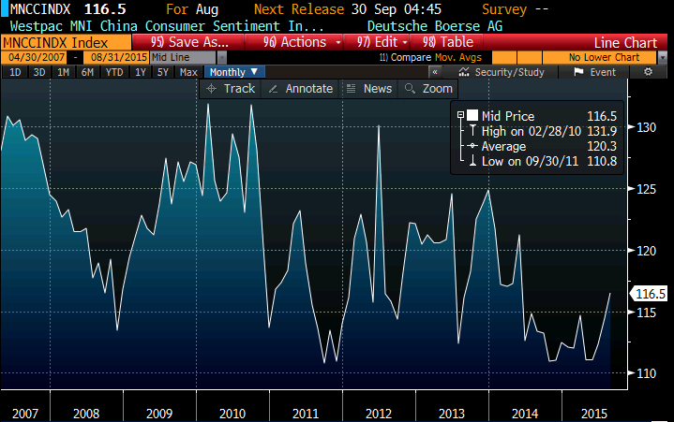This screenshot has width=674, height=422.
Task: Select the YTD time range
Action: pos(114,72)
